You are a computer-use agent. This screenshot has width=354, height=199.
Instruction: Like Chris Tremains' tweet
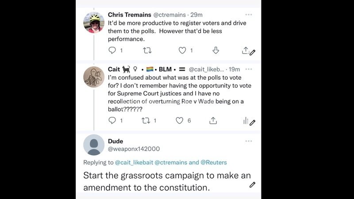(182, 50)
